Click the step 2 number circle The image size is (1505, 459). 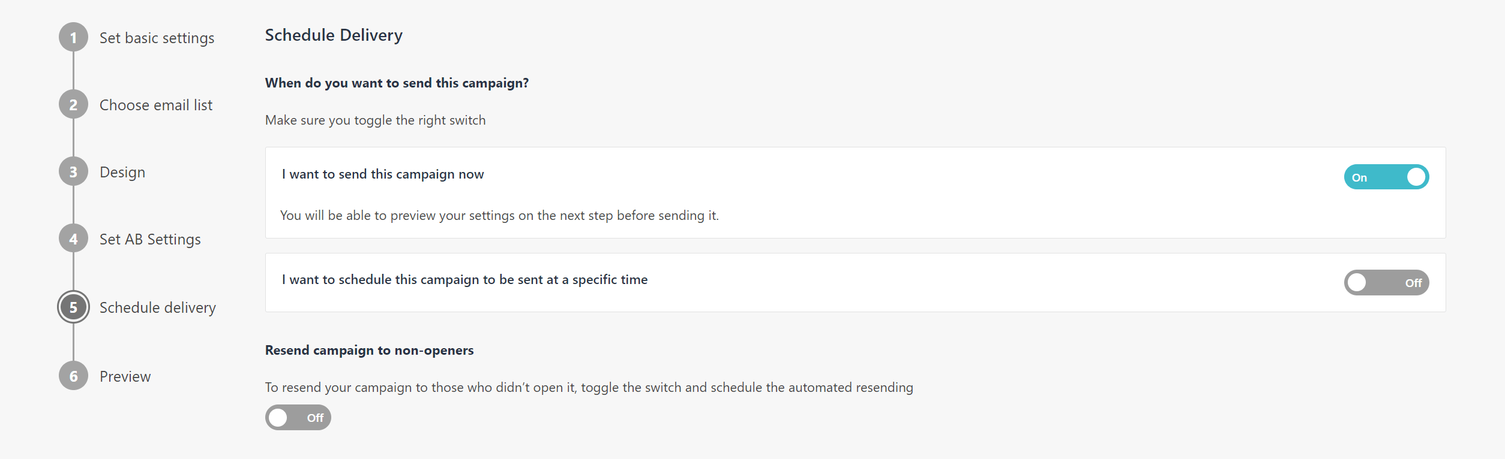73,105
